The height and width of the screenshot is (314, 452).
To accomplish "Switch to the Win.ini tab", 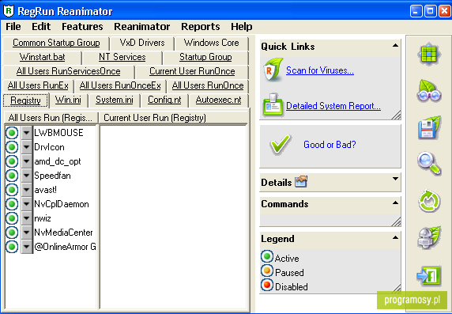I will [x=68, y=100].
